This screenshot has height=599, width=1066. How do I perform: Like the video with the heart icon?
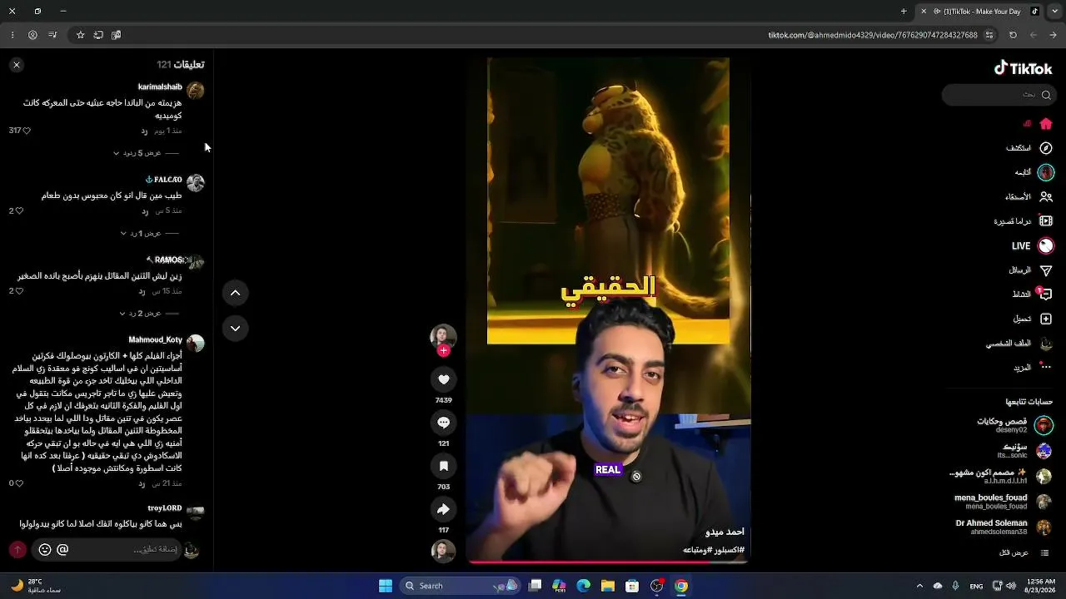[x=443, y=379]
